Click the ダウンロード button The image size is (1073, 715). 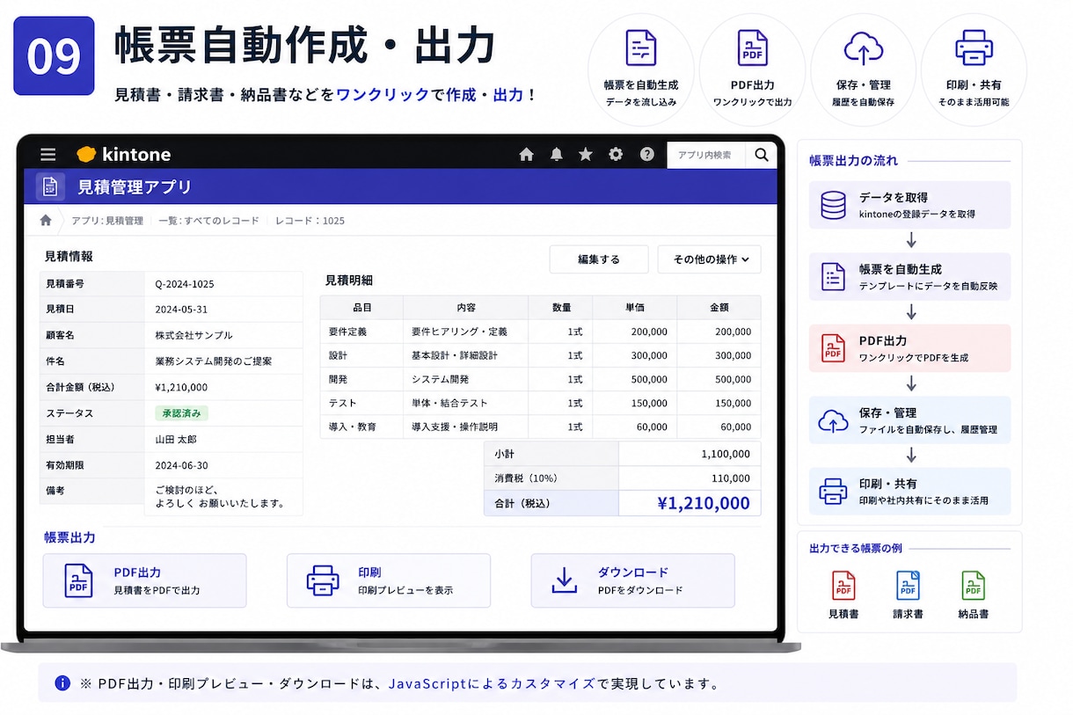tap(632, 580)
